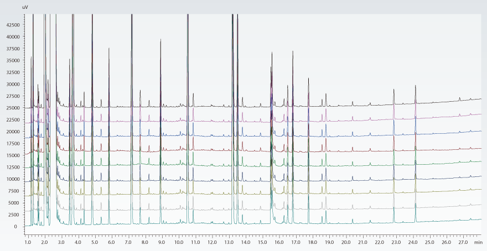
Task: Select the black peak apex near 17.8 min
Action: pyautogui.click(x=308, y=79)
